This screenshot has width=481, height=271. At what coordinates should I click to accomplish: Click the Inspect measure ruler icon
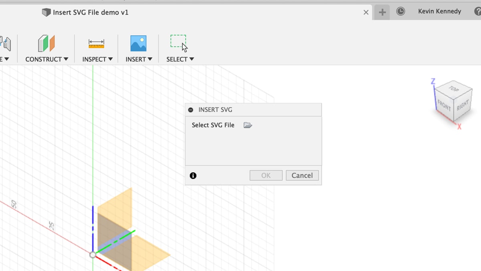[97, 44]
